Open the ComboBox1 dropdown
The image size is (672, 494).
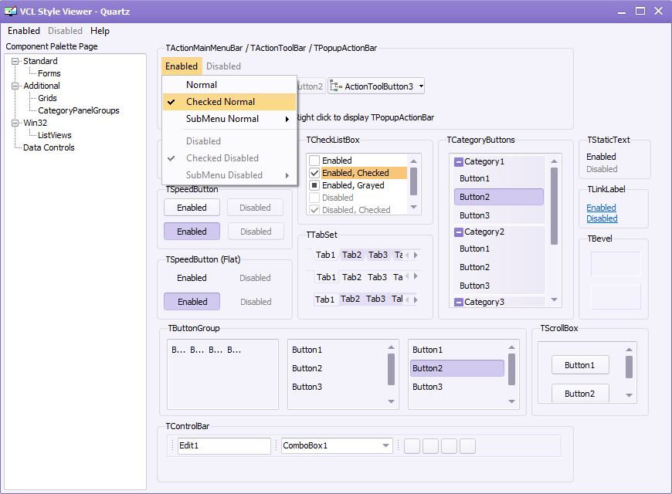click(385, 446)
